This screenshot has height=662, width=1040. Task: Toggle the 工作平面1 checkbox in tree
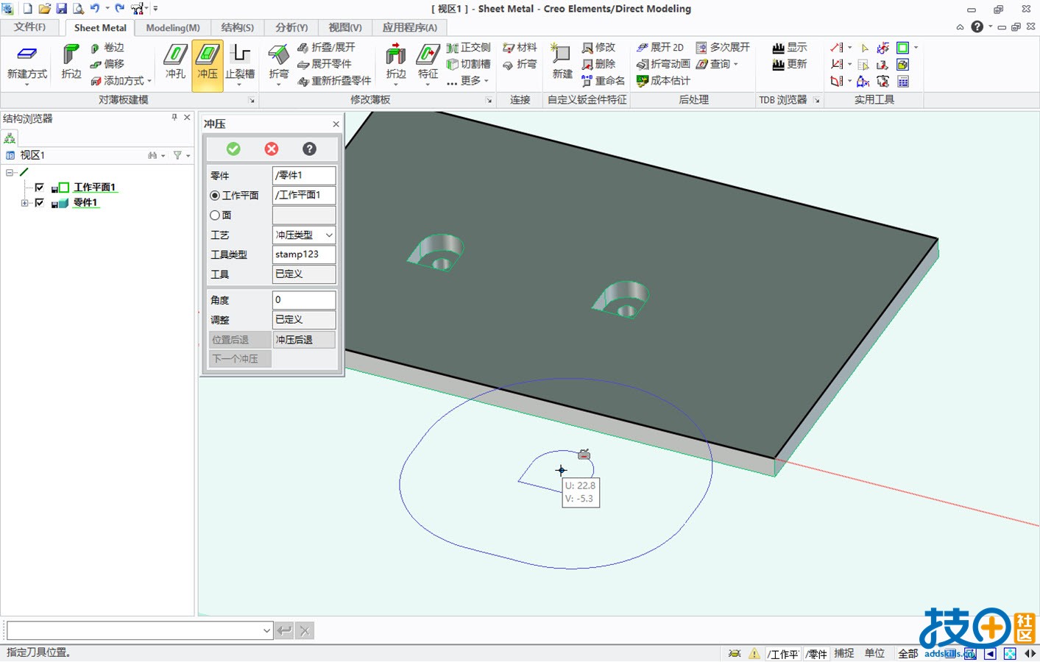point(40,188)
